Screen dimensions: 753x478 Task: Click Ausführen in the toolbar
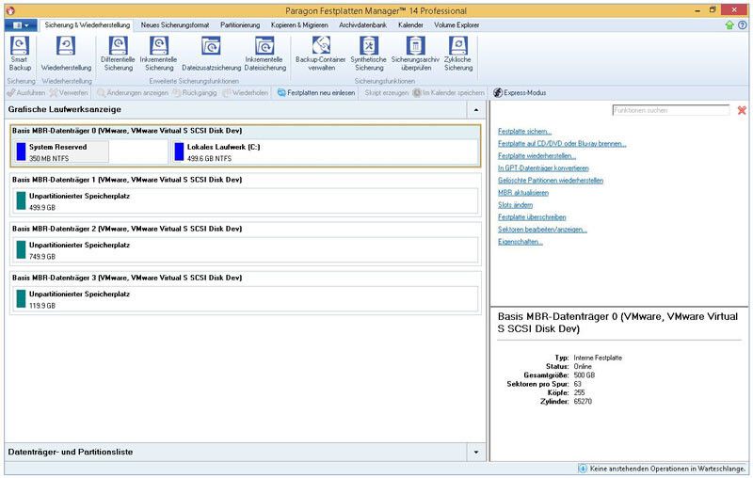coord(26,92)
